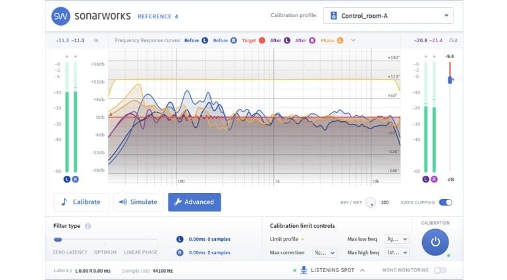This screenshot has width=507, height=280.
Task: Click the Dry/Wet knob
Action: pos(371,203)
